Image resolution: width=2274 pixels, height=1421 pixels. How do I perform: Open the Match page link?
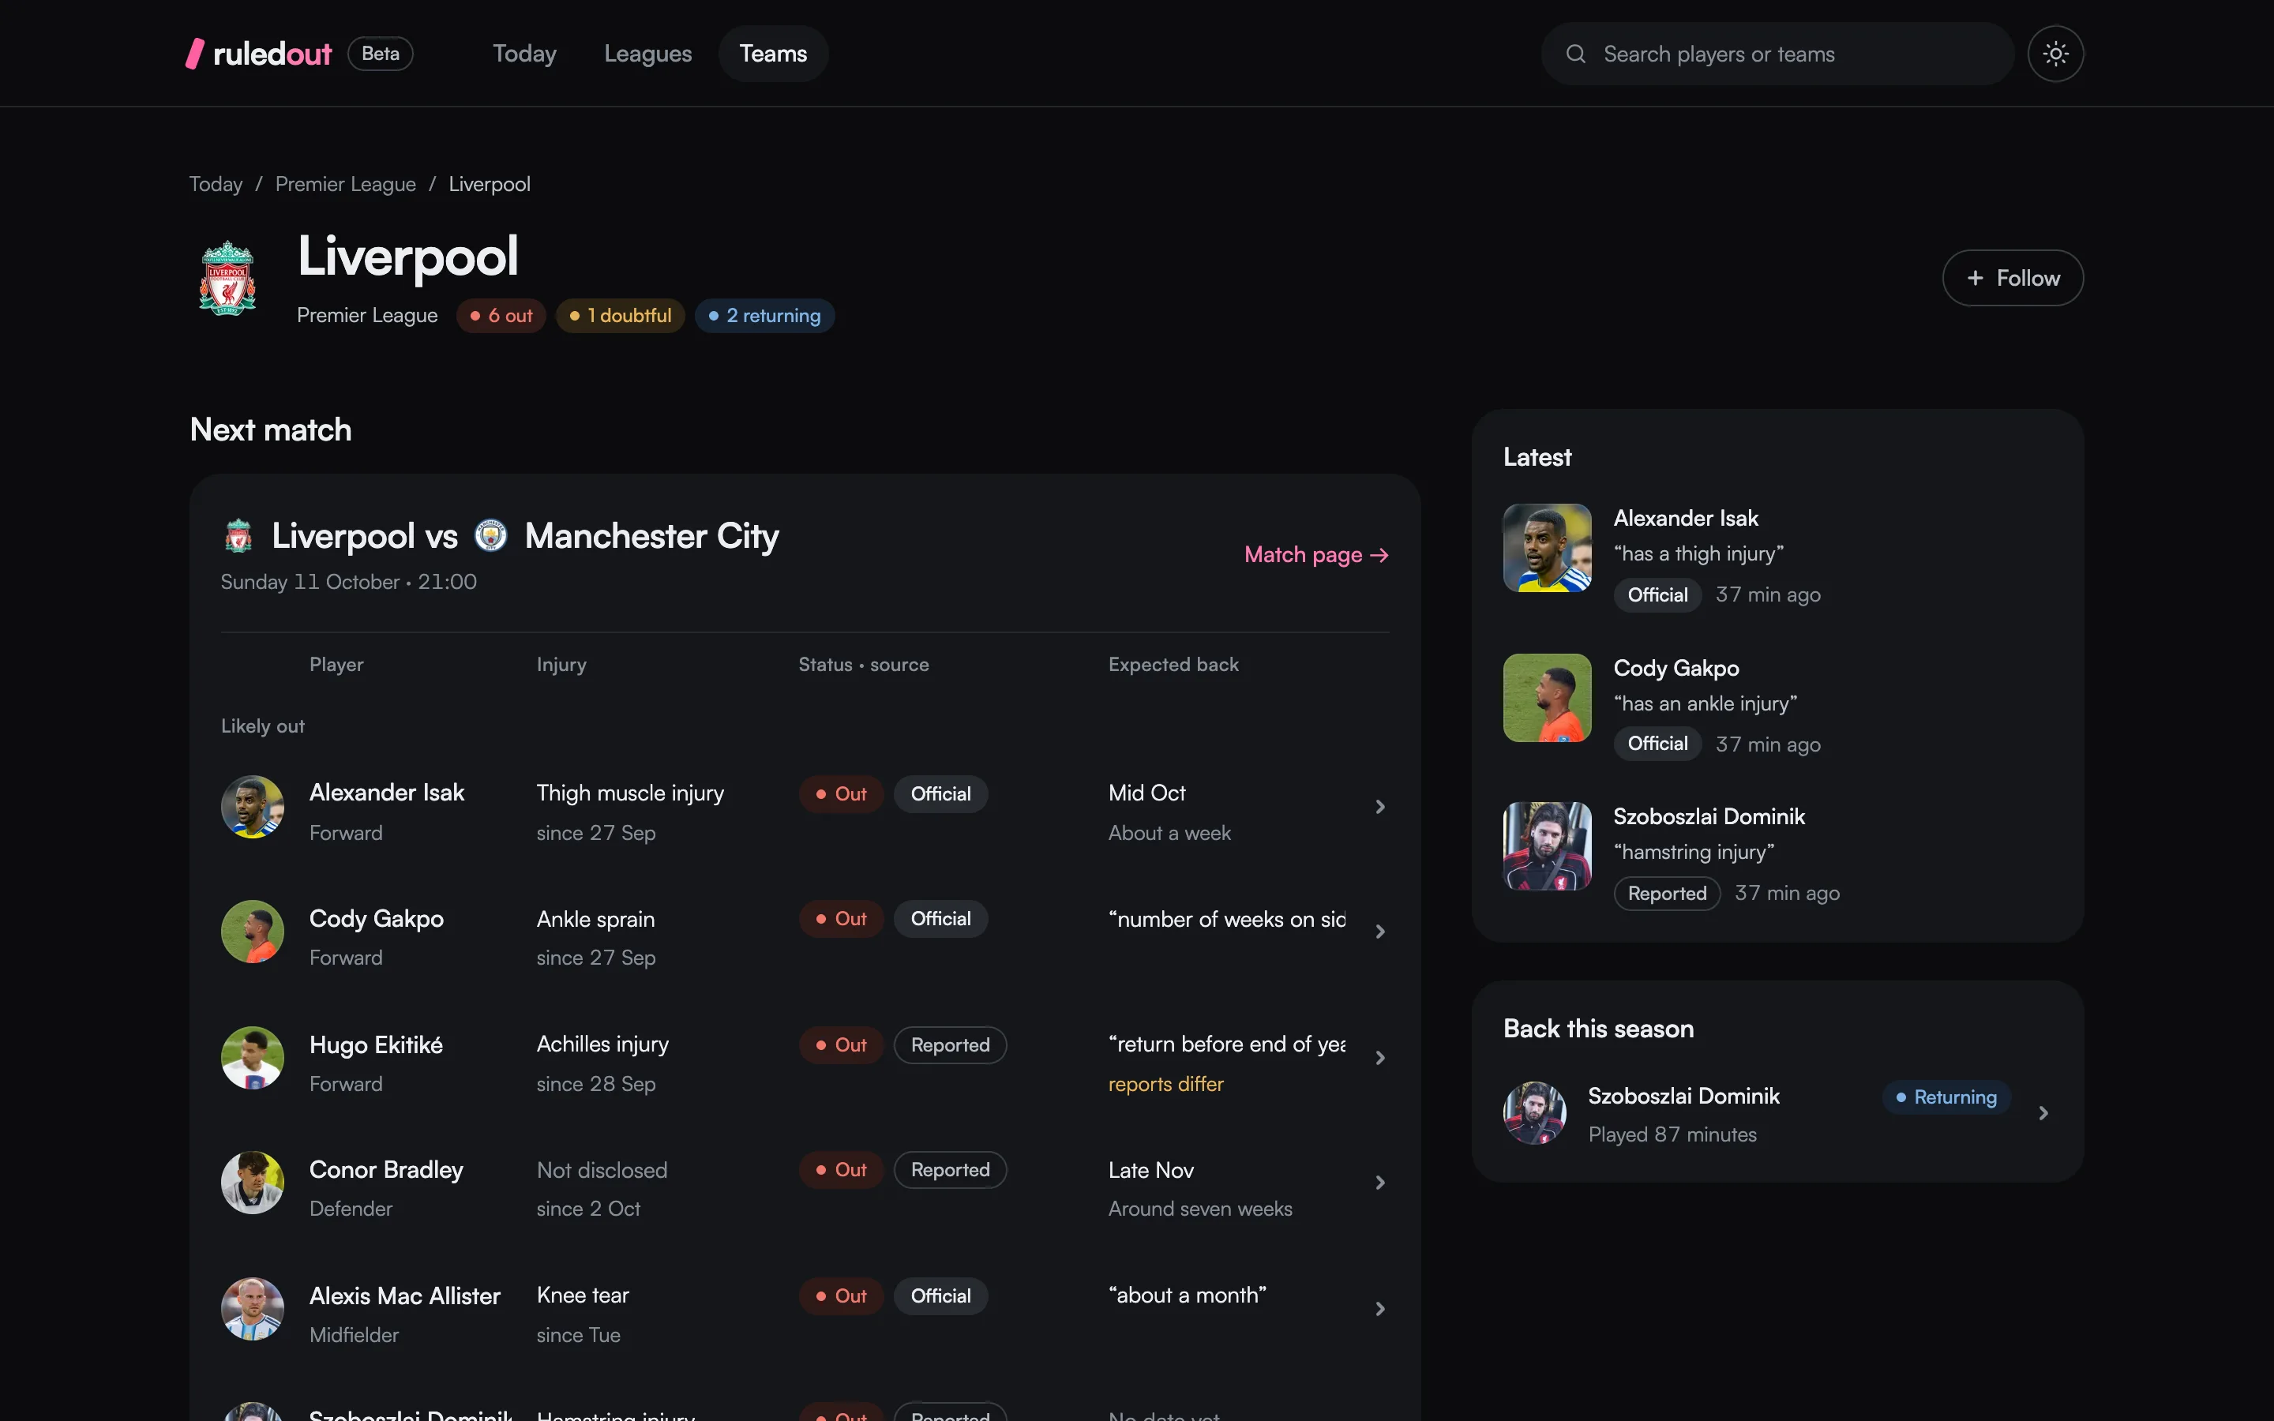coord(1316,554)
